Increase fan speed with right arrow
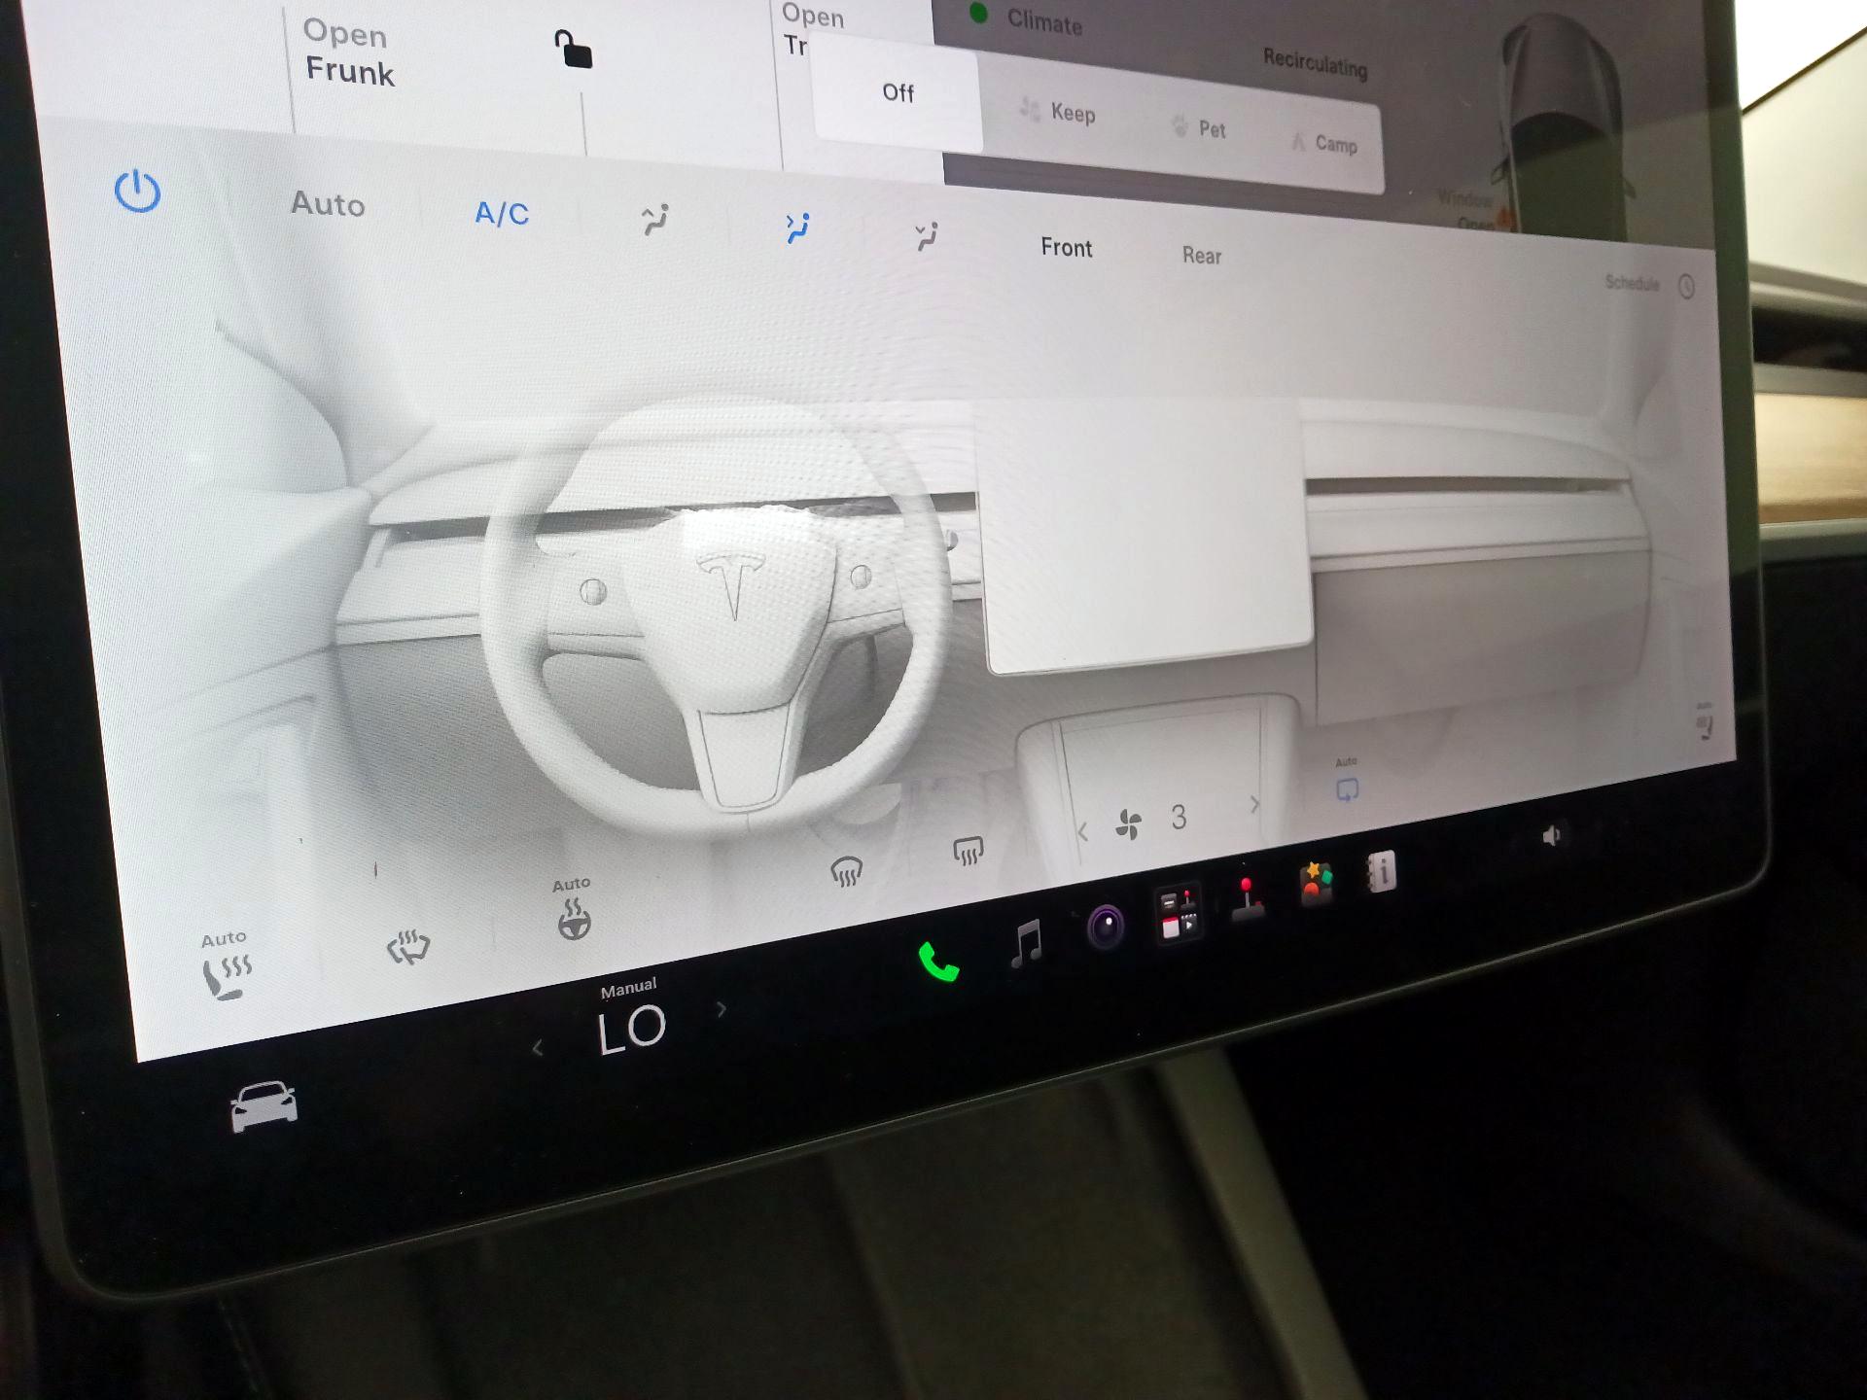Viewport: 1867px width, 1400px height. (1254, 804)
